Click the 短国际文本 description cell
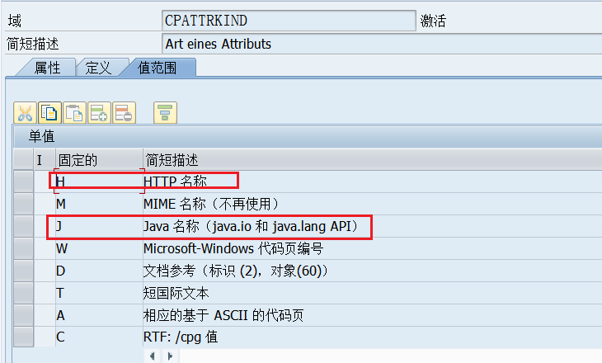The width and height of the screenshot is (602, 363). [x=373, y=293]
